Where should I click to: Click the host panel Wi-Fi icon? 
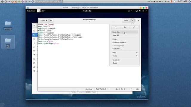click(x=168, y=1)
